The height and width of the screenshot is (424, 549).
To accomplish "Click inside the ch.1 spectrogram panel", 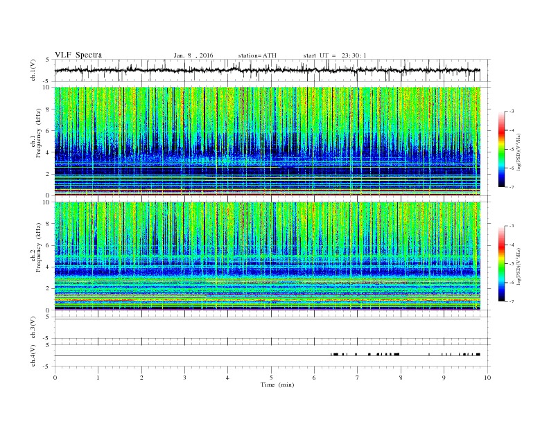I will 268,141.
